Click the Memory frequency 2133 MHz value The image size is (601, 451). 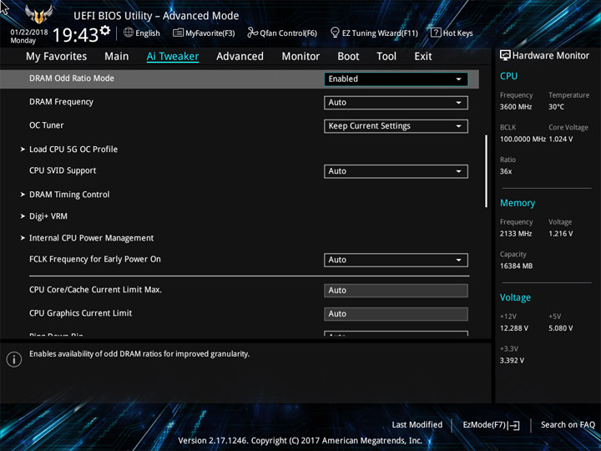pos(516,234)
